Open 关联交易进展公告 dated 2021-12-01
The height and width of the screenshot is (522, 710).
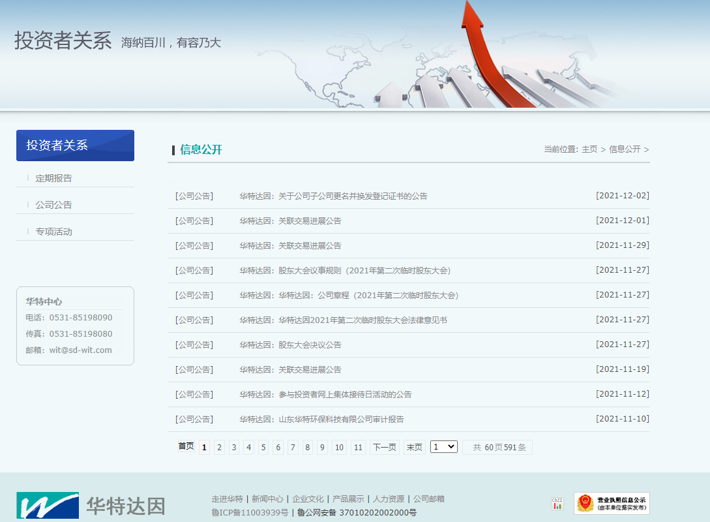pos(290,221)
